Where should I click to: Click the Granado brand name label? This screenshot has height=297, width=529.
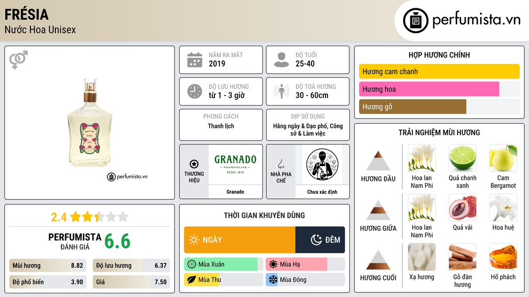(x=235, y=192)
